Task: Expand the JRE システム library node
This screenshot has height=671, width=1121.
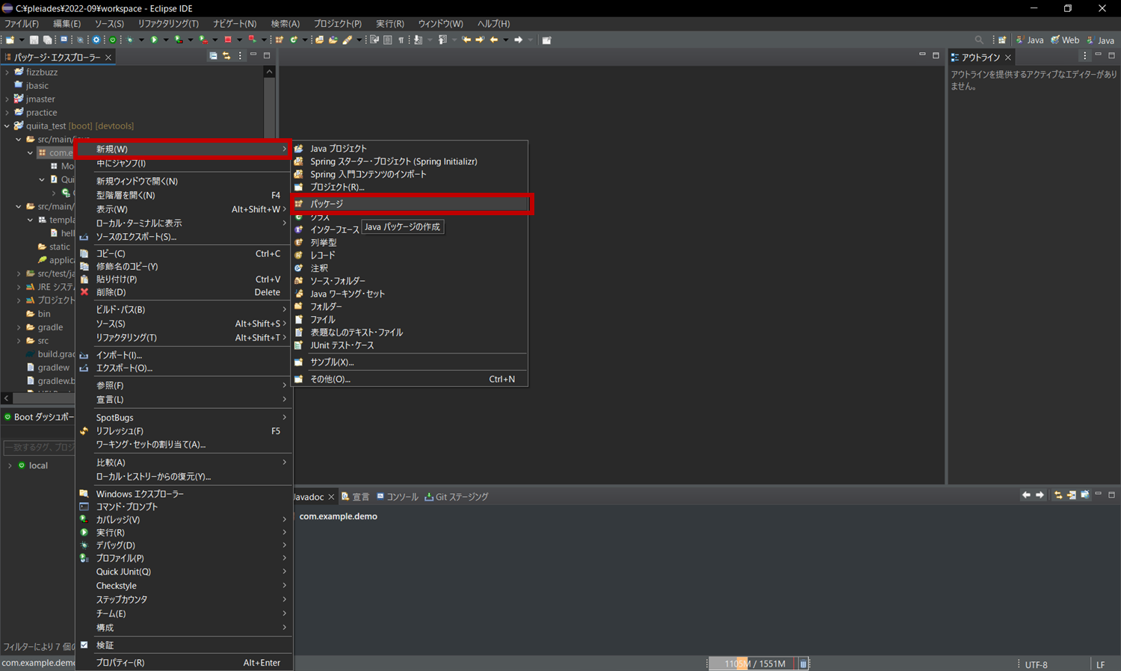Action: coord(19,287)
